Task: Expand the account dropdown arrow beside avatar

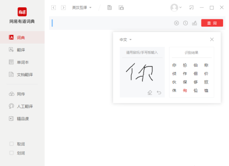Action: (x=180, y=7)
